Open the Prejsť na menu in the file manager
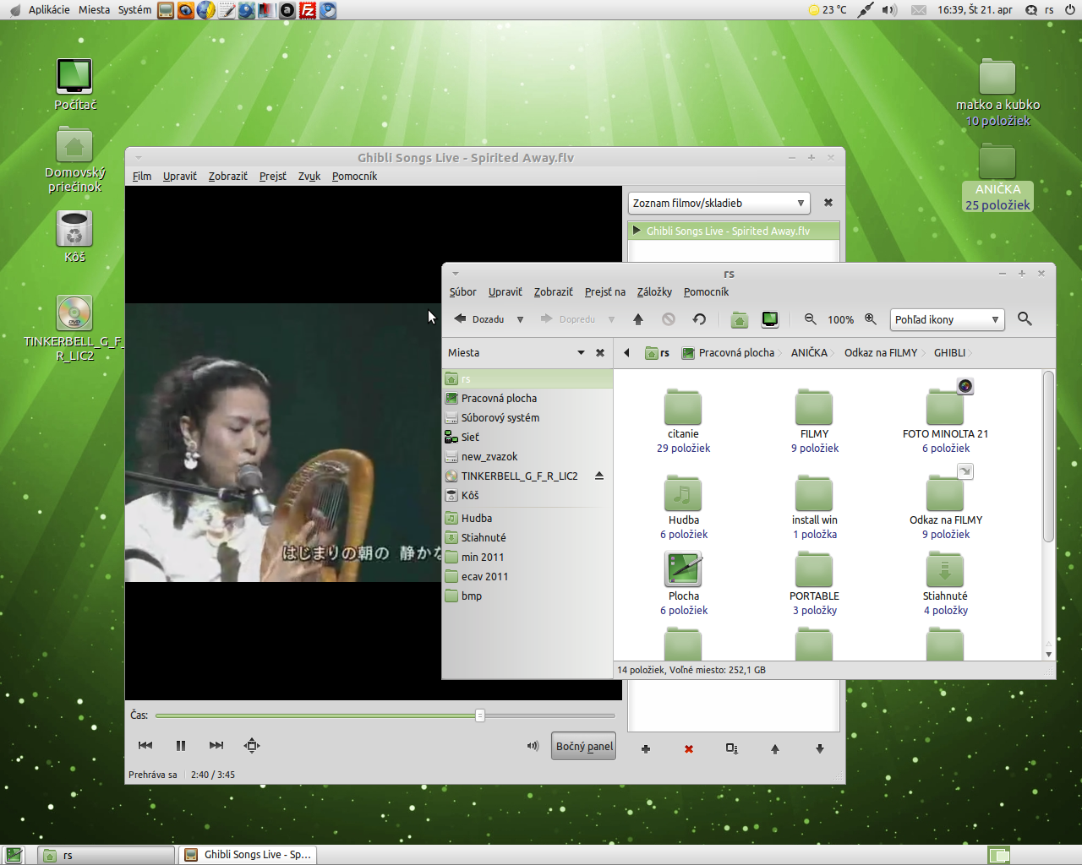Screen dimensions: 1082x865 pos(605,291)
